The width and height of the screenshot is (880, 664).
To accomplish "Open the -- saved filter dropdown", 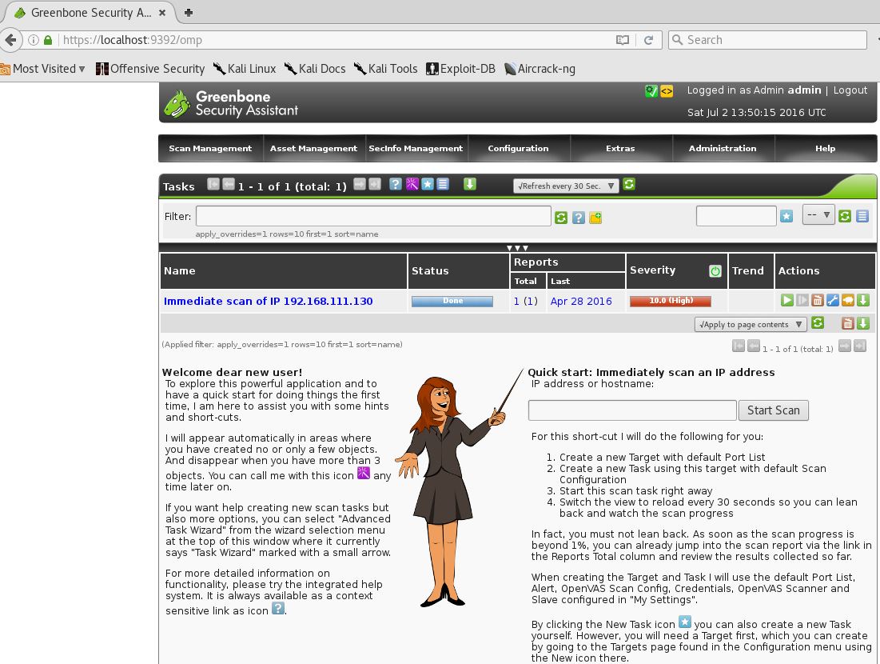I will pyautogui.click(x=818, y=214).
